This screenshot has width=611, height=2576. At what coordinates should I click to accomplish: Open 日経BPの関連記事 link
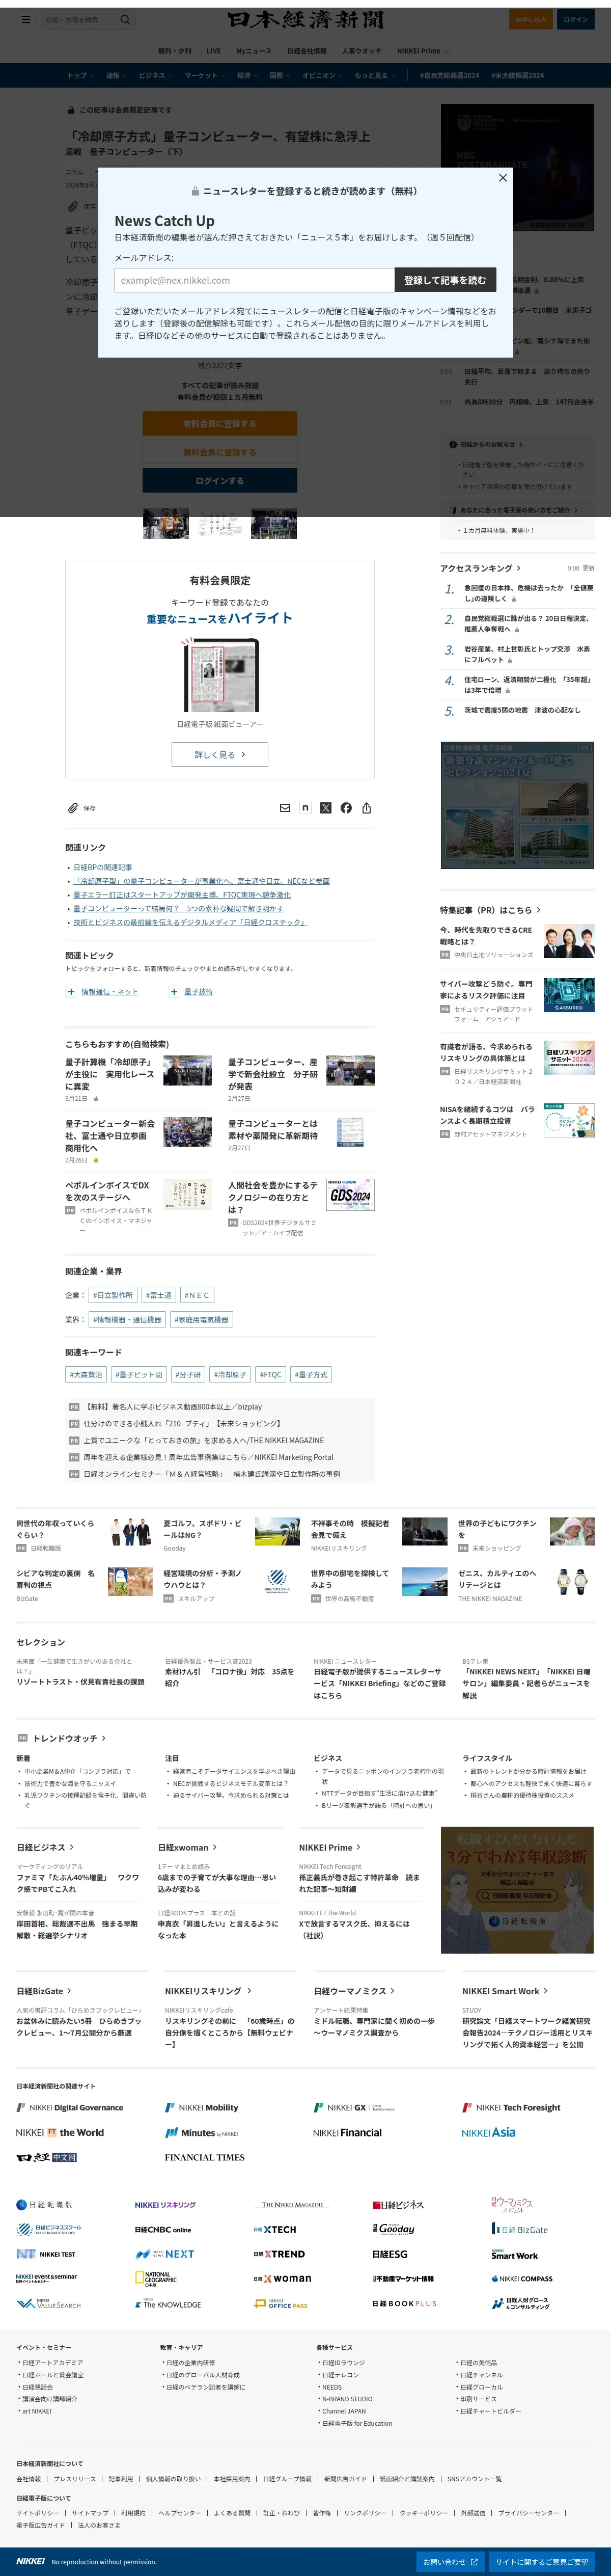(103, 867)
